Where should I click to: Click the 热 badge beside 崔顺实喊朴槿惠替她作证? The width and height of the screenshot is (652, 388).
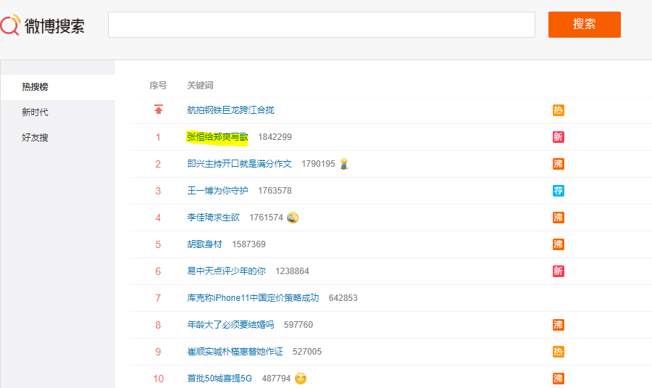558,352
